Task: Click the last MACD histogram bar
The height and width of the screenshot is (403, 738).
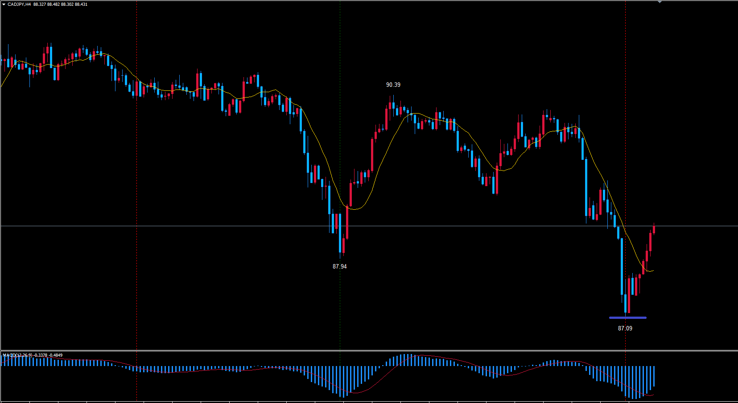Action: coord(654,376)
